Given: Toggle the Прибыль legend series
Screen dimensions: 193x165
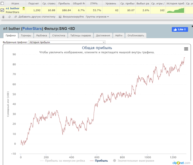Looking at the screenshot, I should pos(99,161).
